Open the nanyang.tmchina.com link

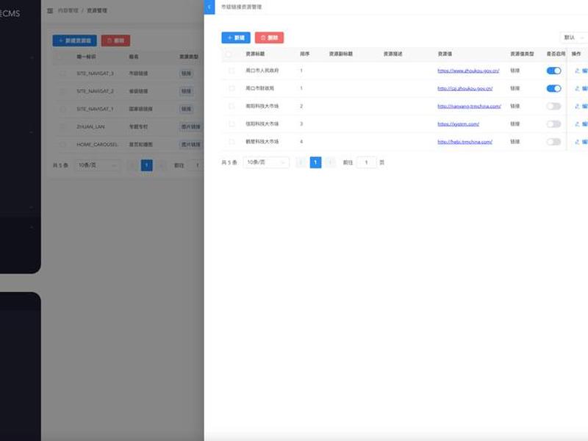coord(469,106)
